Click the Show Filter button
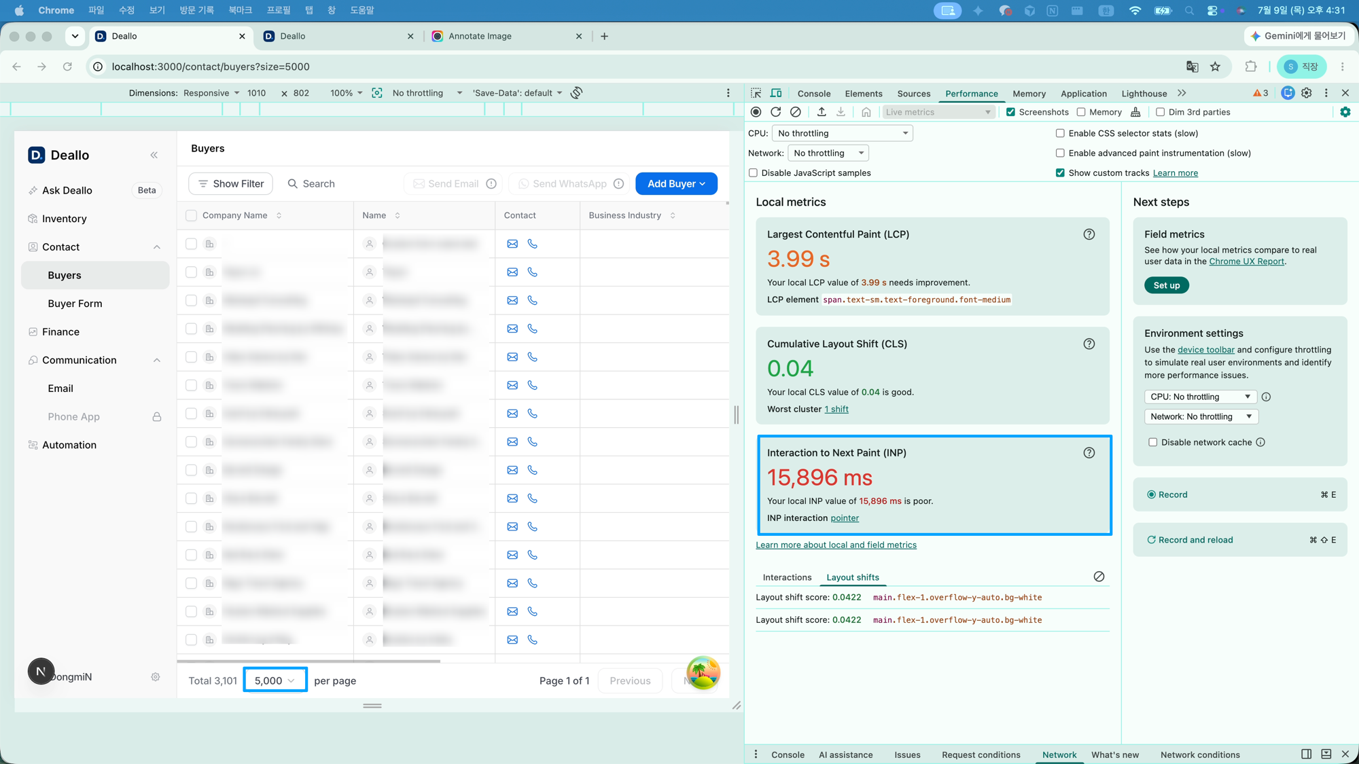The width and height of the screenshot is (1359, 764). coord(230,183)
